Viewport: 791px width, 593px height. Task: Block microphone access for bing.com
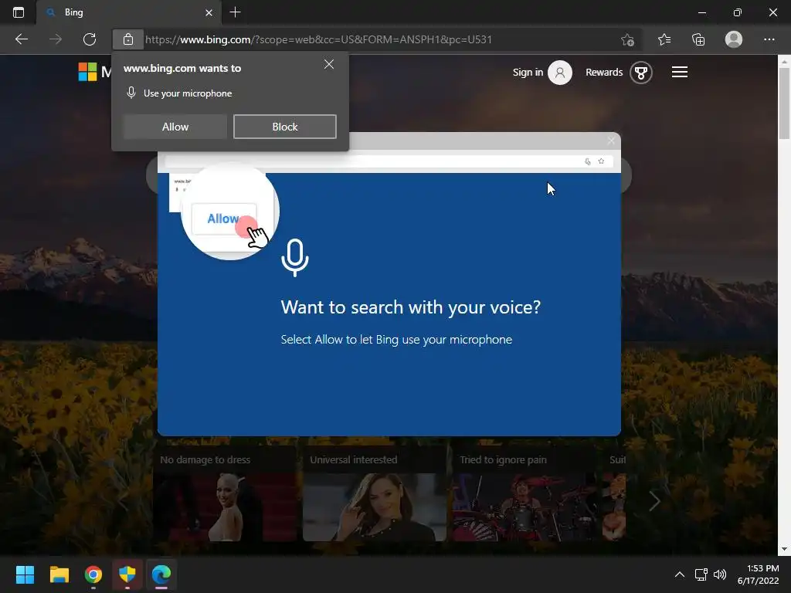click(x=285, y=127)
